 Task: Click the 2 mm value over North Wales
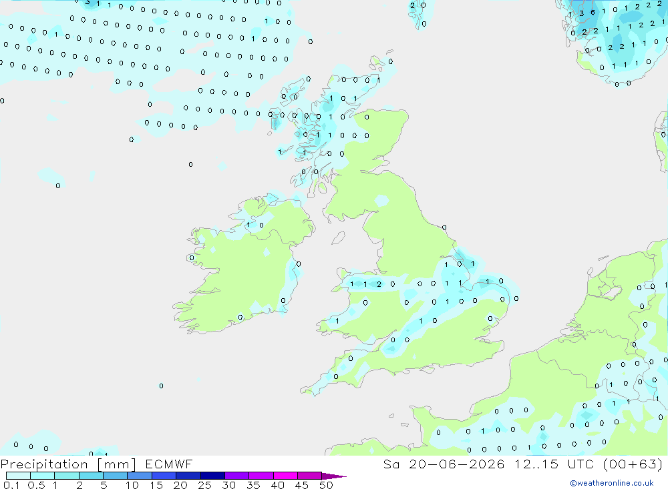pos(379,284)
